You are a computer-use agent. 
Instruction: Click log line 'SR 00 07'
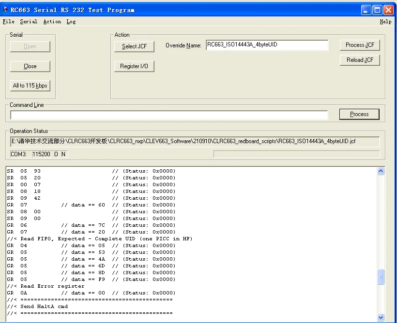click(91, 185)
